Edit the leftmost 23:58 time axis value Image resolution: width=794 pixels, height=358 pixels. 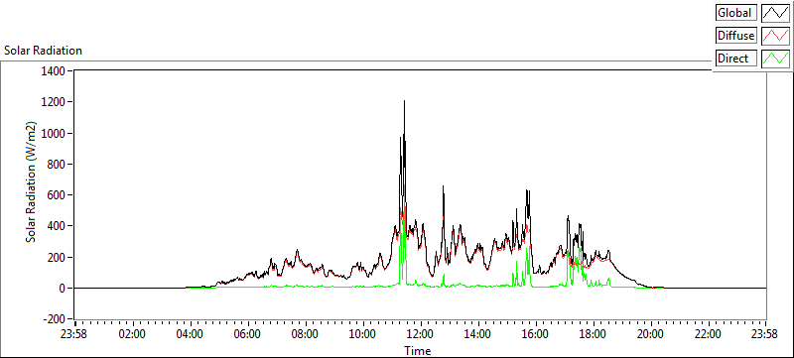[x=74, y=334]
